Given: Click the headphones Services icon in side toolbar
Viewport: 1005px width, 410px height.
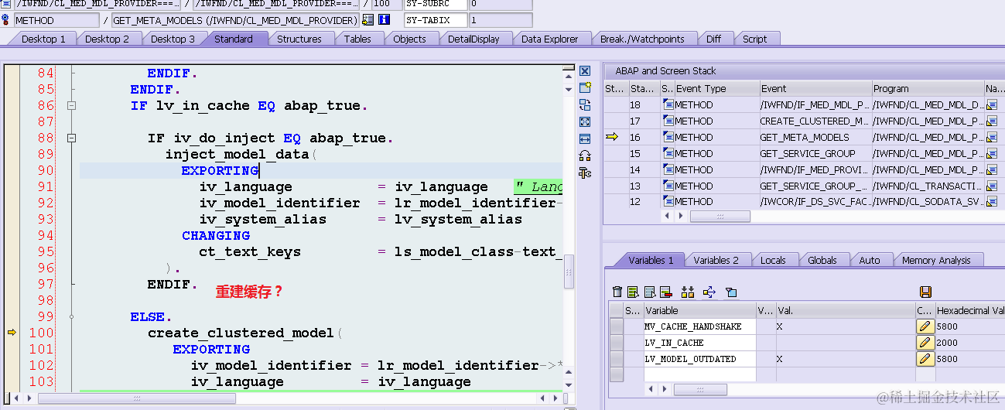Looking at the screenshot, I should (x=585, y=156).
